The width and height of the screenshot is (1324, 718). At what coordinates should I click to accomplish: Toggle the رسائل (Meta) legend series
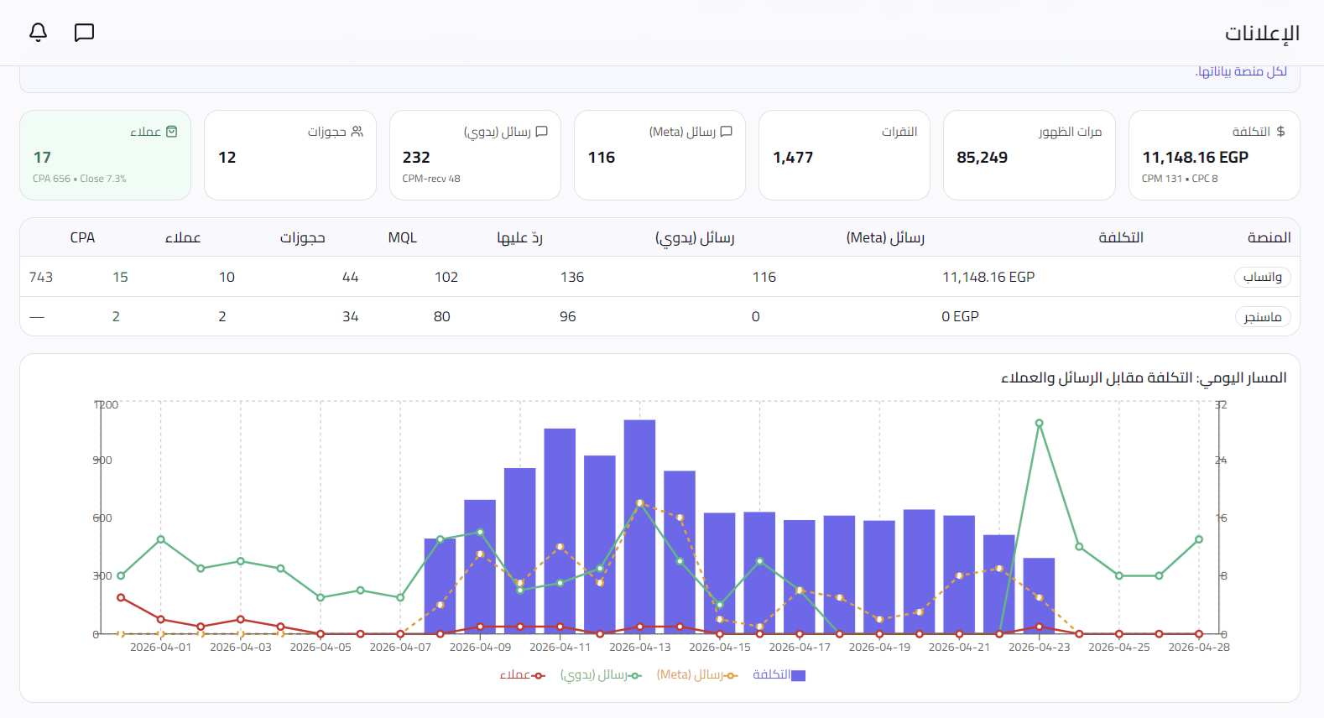tap(697, 674)
